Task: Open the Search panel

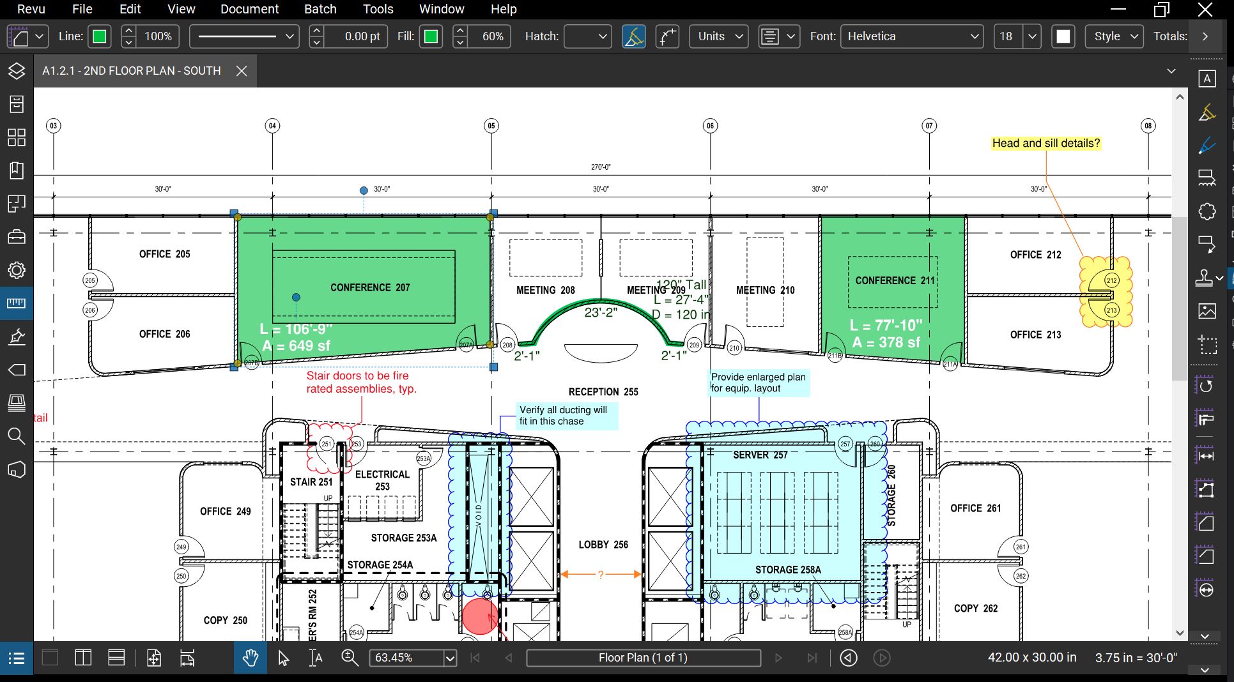Action: pyautogui.click(x=16, y=437)
